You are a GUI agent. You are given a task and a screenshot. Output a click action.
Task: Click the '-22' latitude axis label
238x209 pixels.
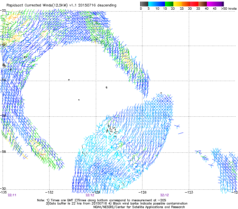(3, 45)
